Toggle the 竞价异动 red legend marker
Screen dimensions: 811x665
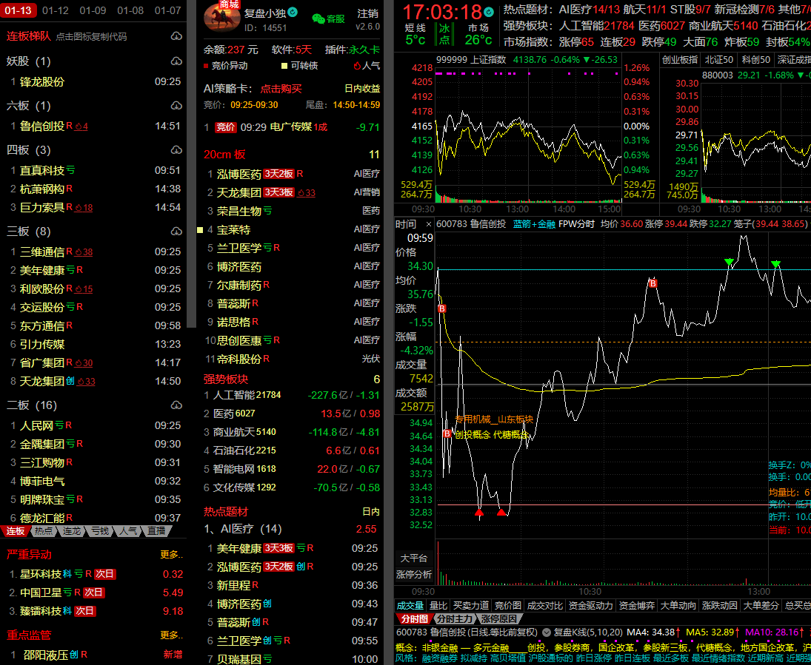[207, 66]
